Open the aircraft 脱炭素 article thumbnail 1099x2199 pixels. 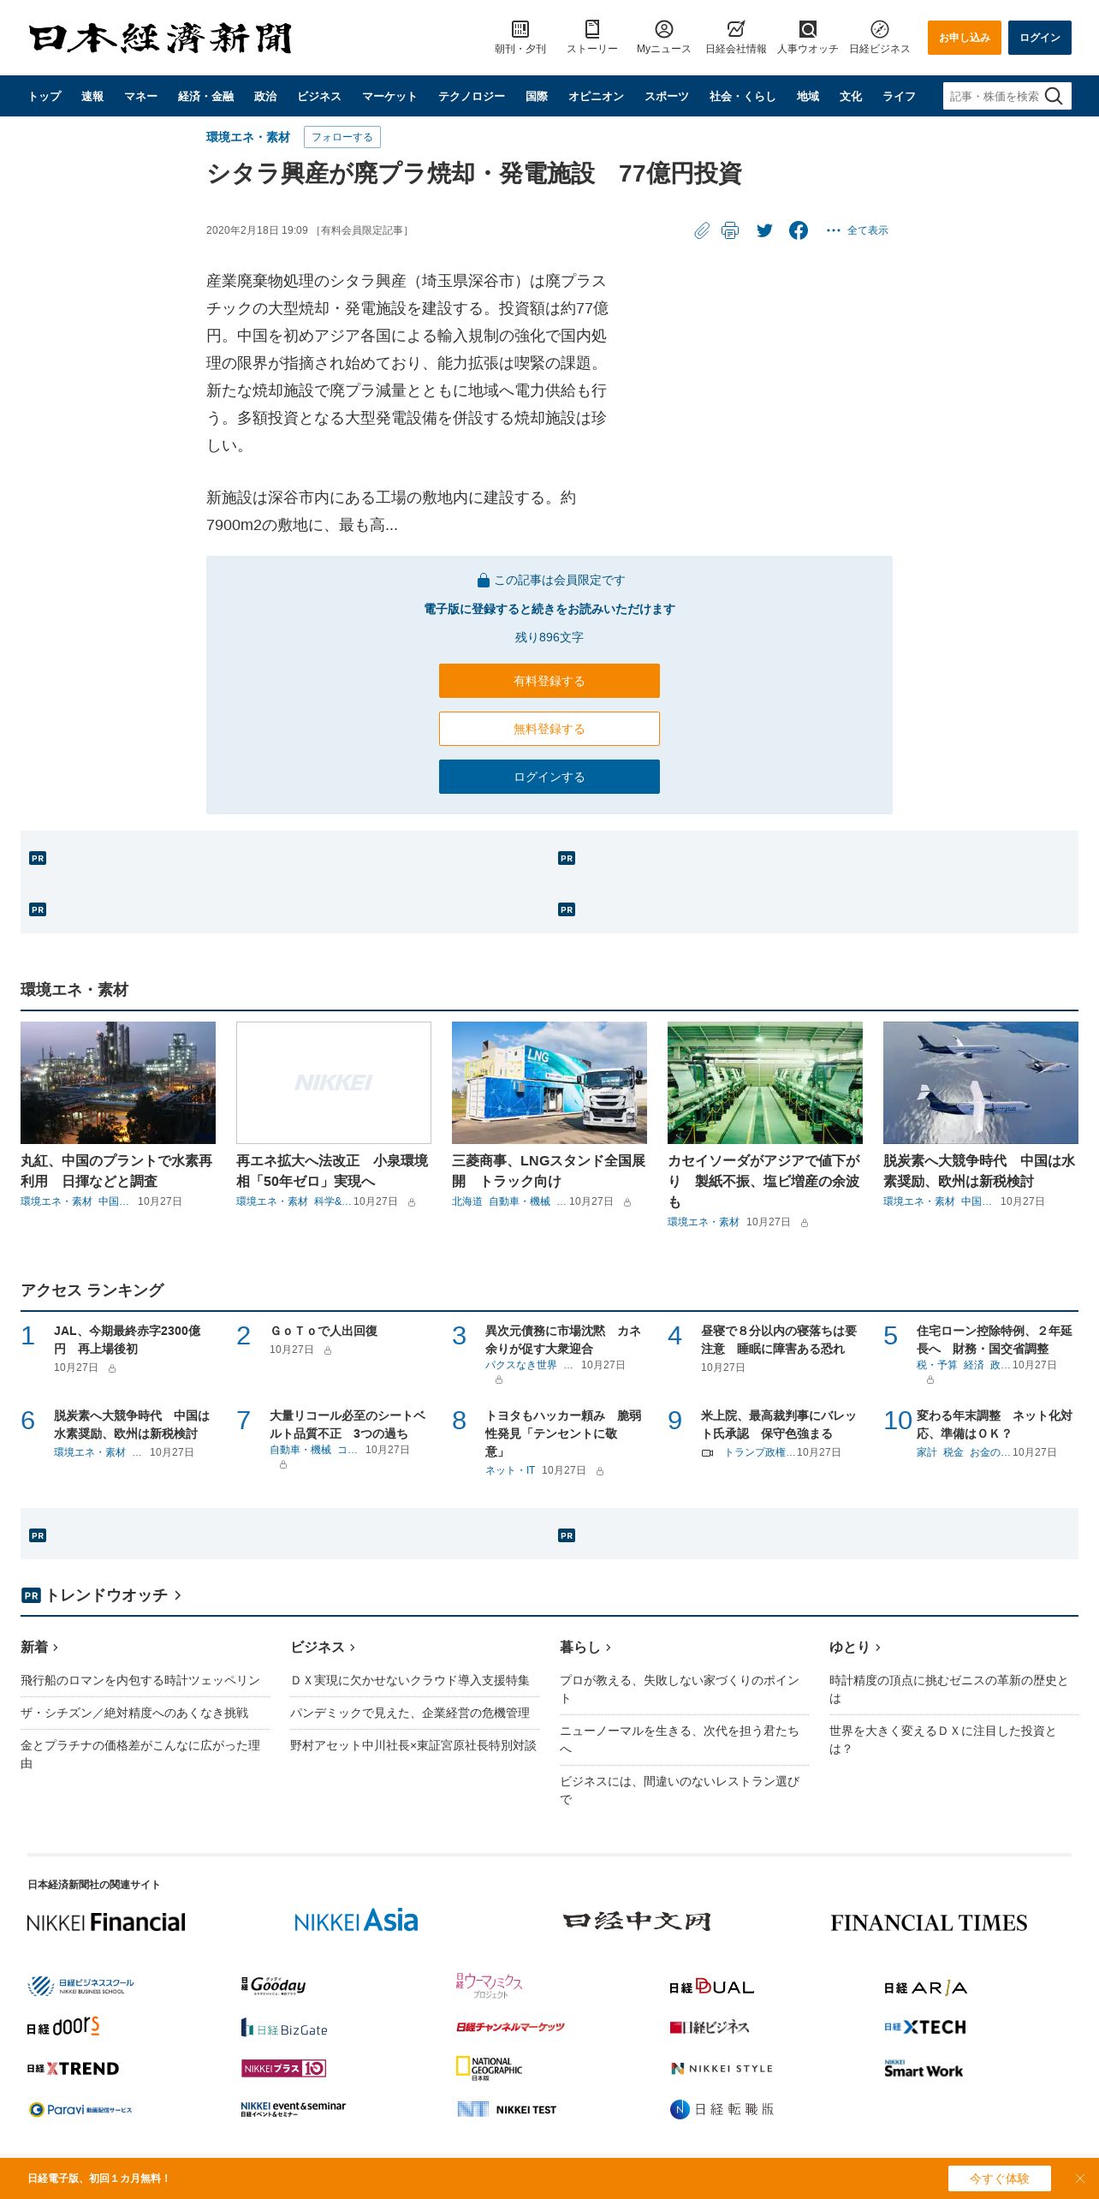click(981, 1082)
